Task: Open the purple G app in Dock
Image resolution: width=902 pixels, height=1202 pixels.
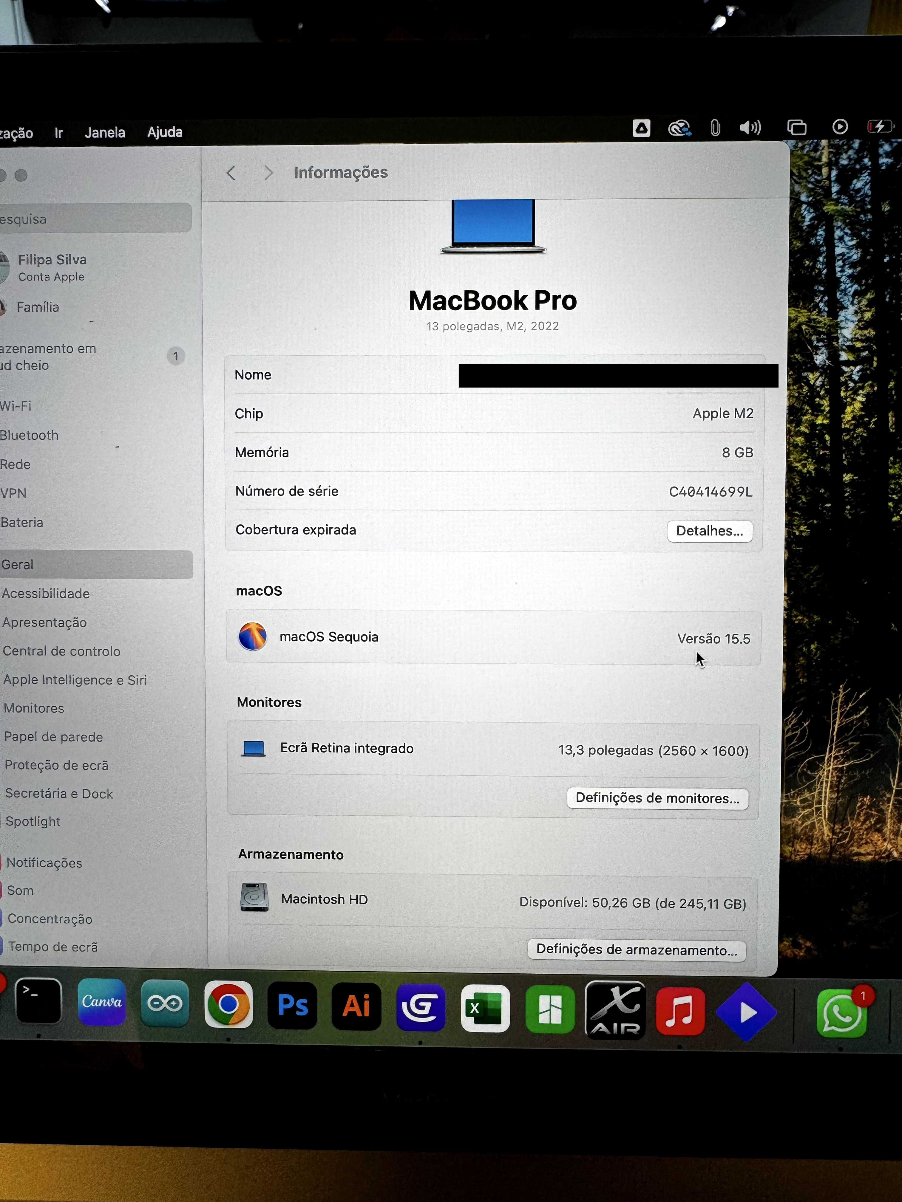Action: 421,1007
